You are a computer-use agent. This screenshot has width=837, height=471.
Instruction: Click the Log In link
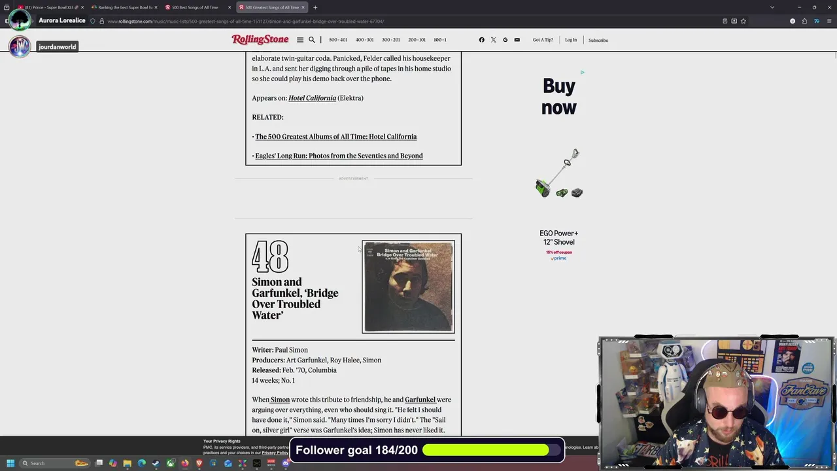click(571, 40)
